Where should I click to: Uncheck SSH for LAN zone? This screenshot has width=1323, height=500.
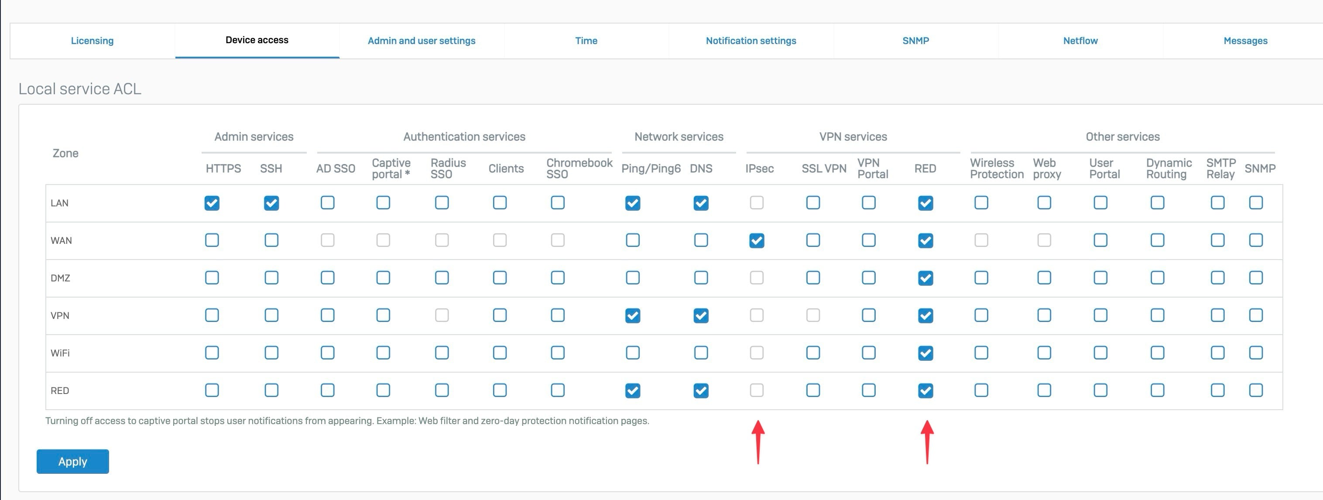[x=271, y=203]
